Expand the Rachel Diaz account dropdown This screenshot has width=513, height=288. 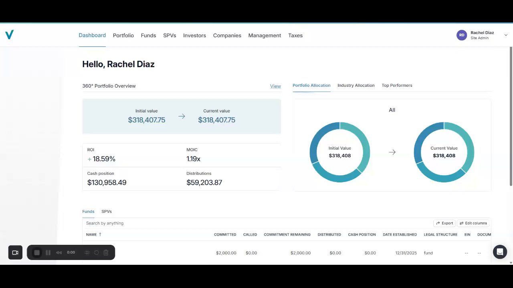(x=506, y=35)
